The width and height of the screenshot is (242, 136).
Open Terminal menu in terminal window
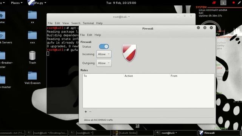pyautogui.click(x=88, y=23)
